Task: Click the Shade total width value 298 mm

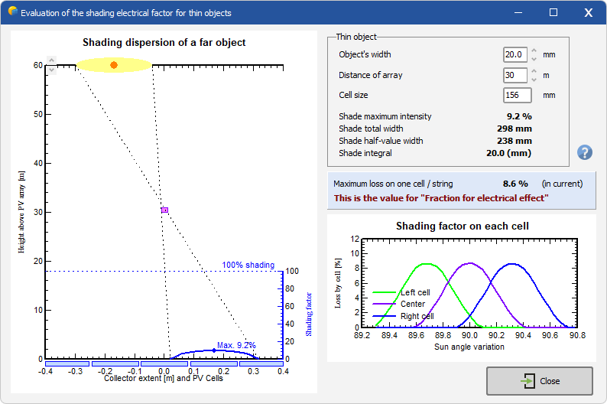Action: coord(514,129)
